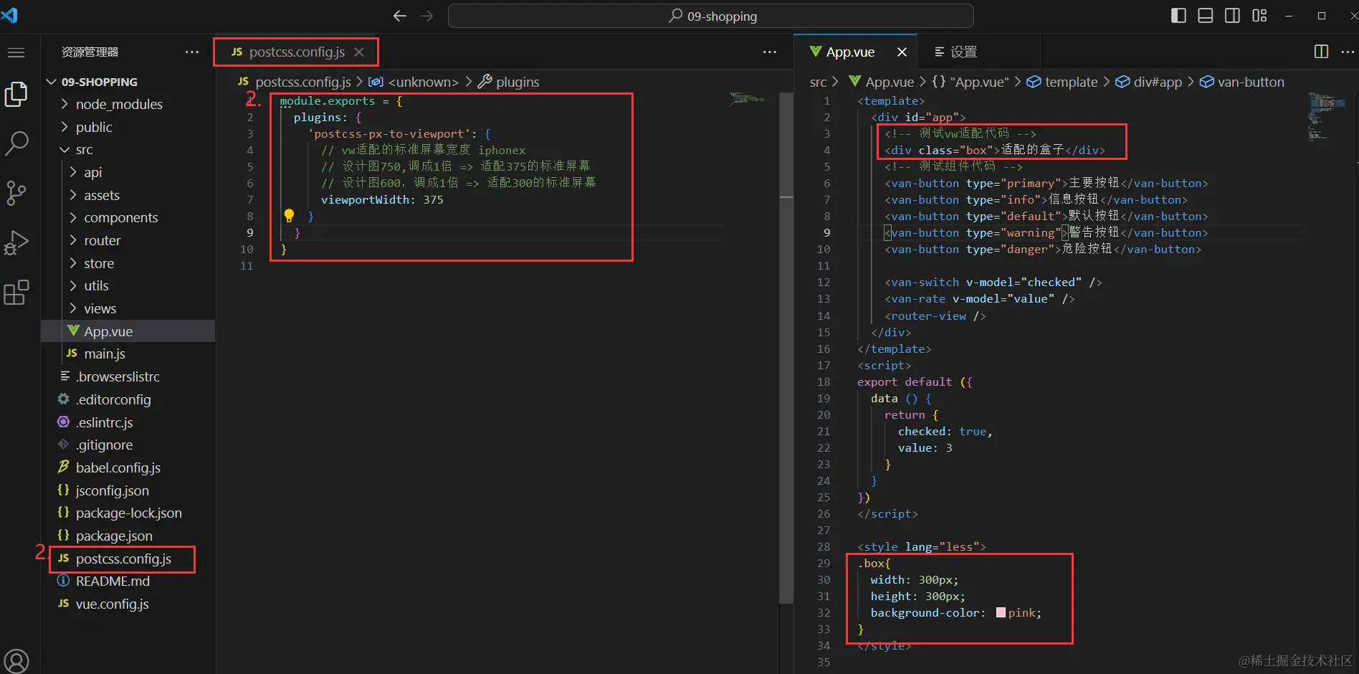
Task: Open the Run and Debug view icon
Action: [16, 243]
